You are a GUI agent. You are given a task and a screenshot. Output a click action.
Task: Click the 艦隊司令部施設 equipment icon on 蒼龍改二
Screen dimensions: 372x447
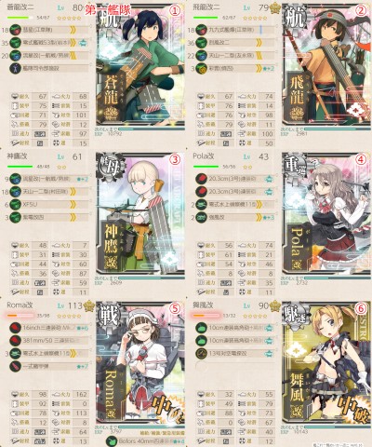click(15, 68)
